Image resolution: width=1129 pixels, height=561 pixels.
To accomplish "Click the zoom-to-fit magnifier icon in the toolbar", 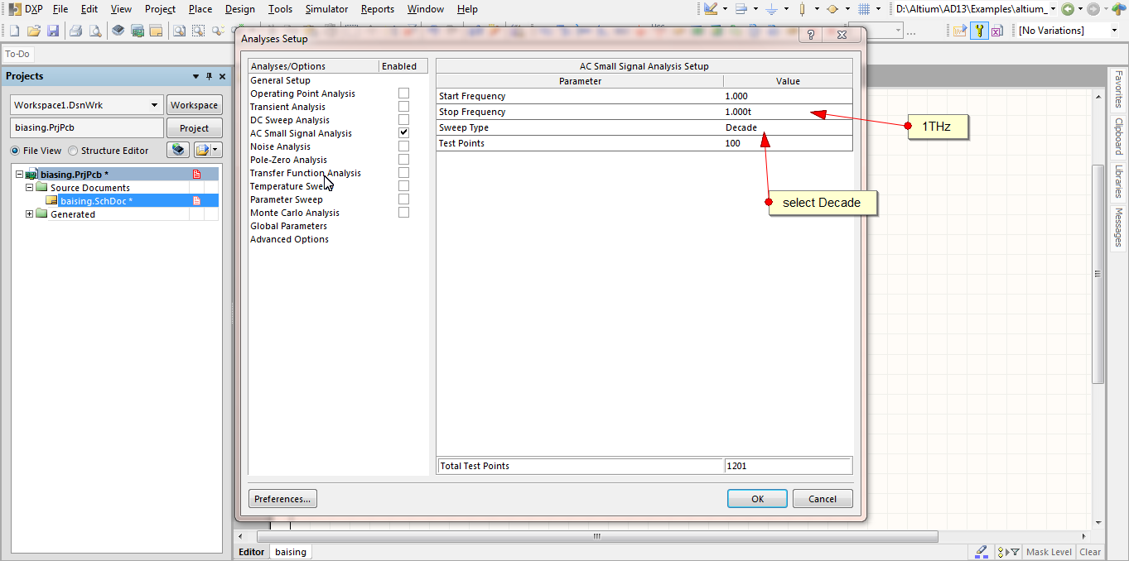I will point(179,31).
